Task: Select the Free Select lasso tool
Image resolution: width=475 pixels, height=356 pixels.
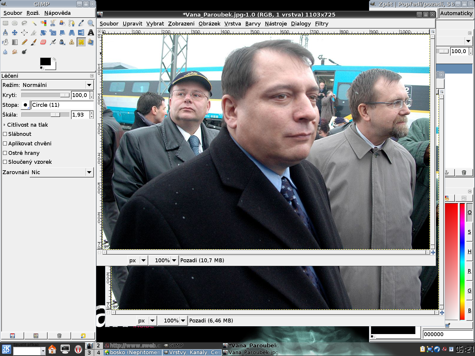Action: click(x=24, y=23)
